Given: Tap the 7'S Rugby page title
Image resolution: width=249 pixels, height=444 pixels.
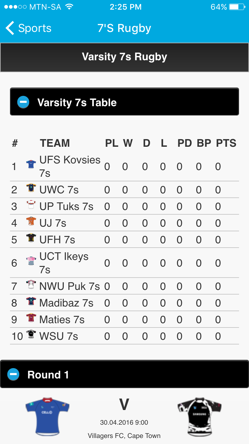Looking at the screenshot, I should tap(124, 28).
